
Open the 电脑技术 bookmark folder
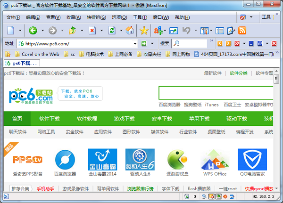coord(92,54)
